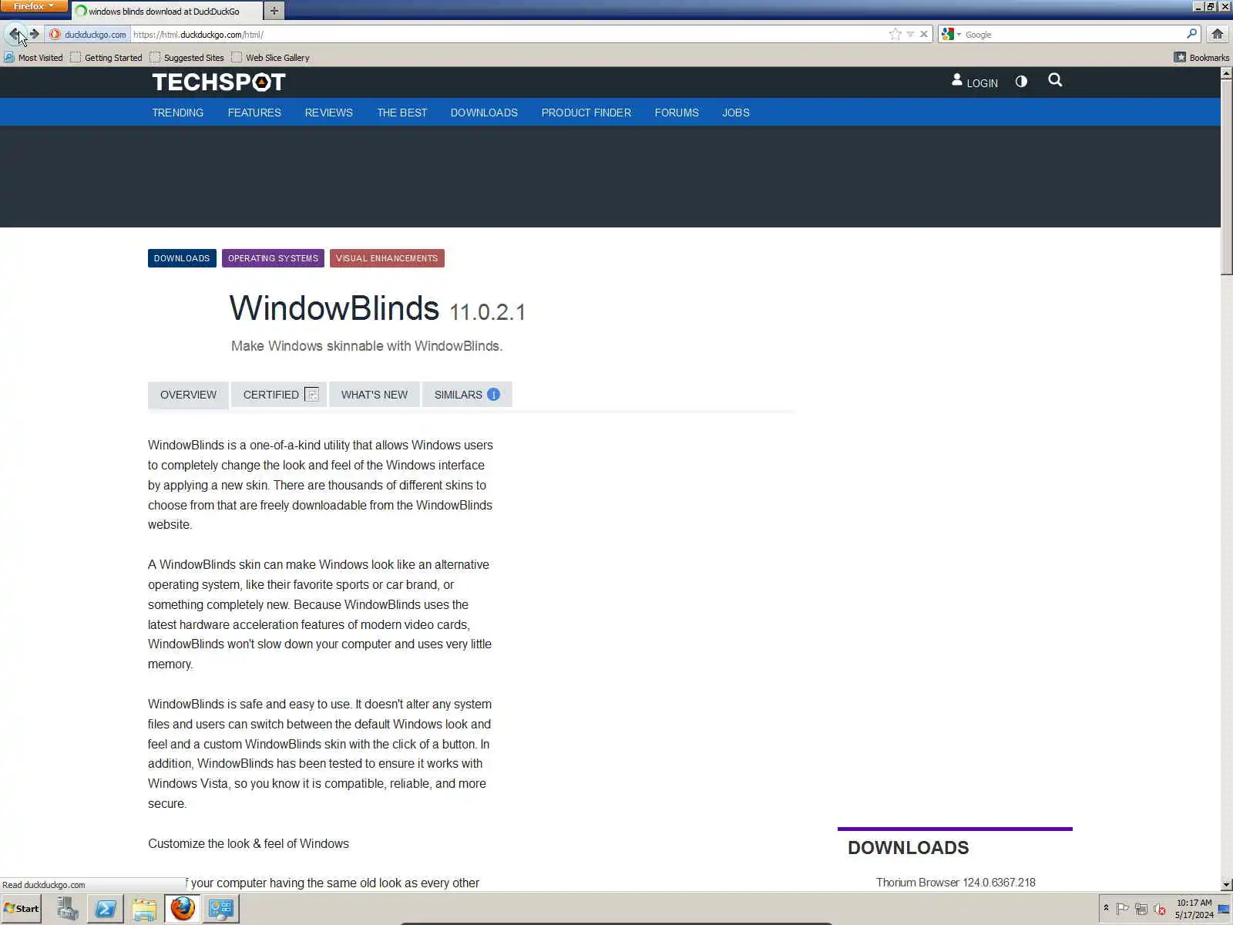Click the info badge on Similars tab

point(494,395)
